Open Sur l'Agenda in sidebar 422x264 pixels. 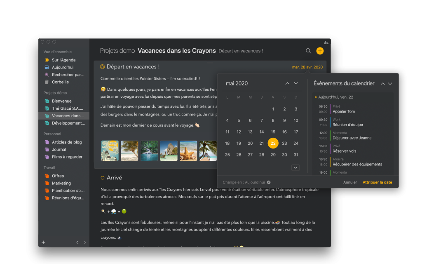[63, 60]
